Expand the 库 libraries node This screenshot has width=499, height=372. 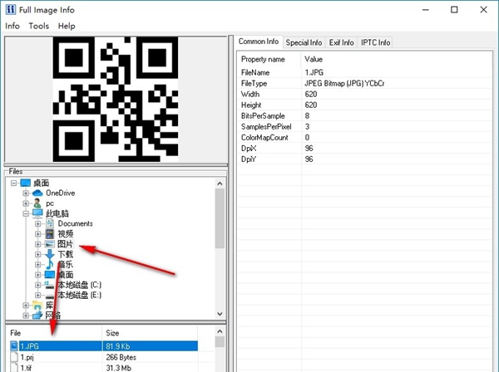pos(26,306)
